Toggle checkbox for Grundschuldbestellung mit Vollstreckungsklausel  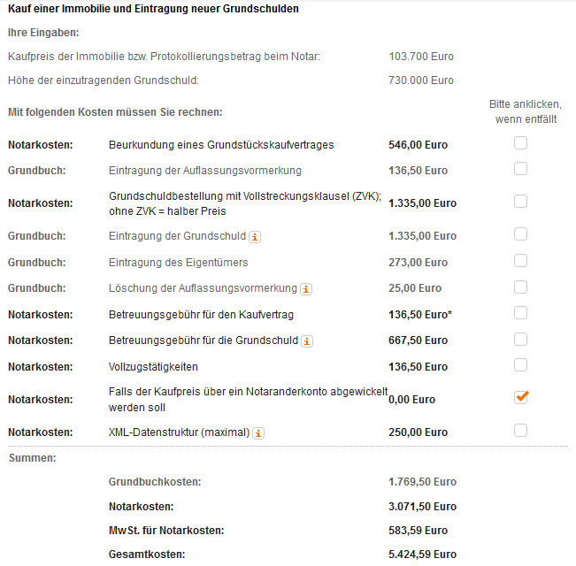point(521,202)
